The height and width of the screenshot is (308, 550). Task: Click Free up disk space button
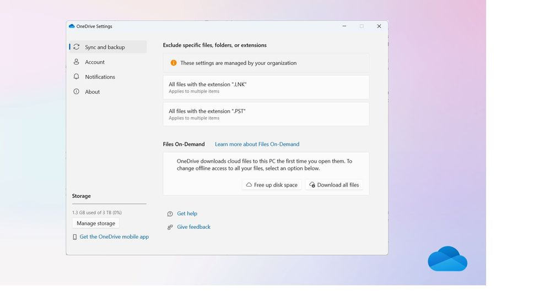(272, 185)
